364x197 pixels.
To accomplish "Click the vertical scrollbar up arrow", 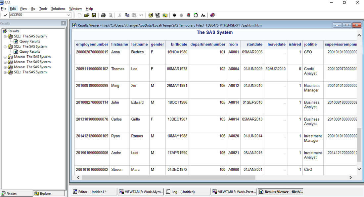I will (x=359, y=35).
